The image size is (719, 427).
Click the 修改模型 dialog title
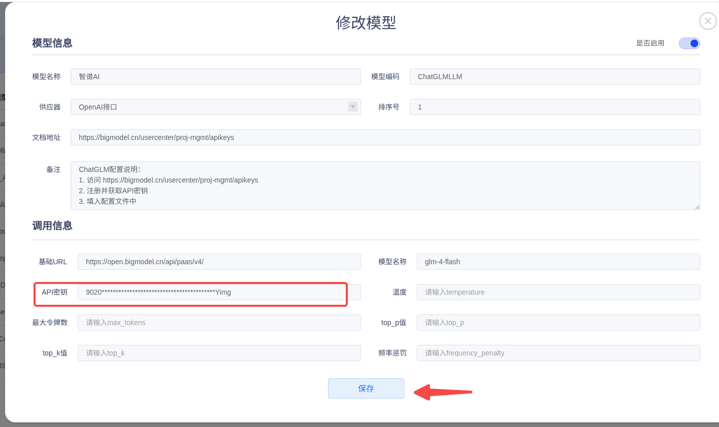tap(366, 23)
